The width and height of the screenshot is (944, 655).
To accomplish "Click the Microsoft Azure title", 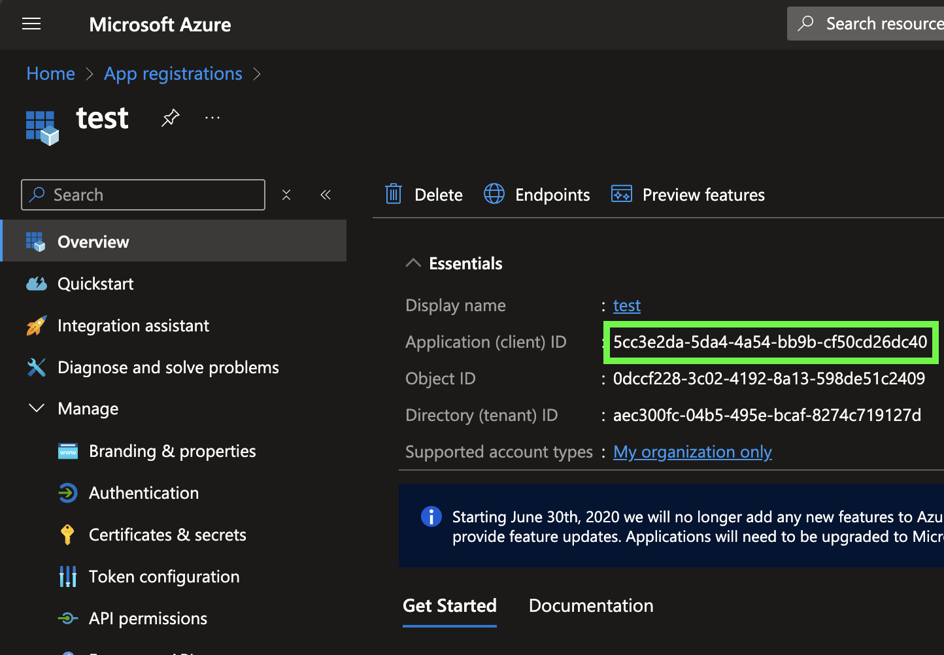I will 160,25.
